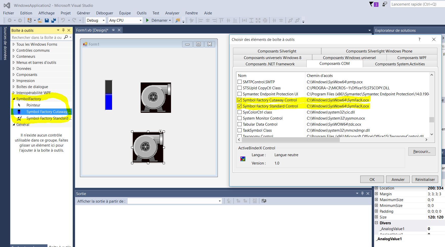The height and width of the screenshot is (247, 445).
Task: Sort list by Nom column header
Action: coord(271,75)
